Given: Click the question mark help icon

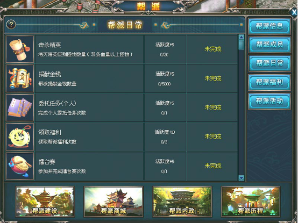Looking at the screenshot, I should (x=11, y=24).
